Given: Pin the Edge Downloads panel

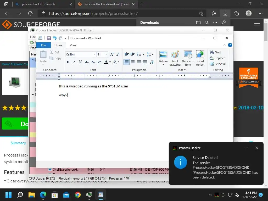Looking at the screenshot, I should 224,23.
